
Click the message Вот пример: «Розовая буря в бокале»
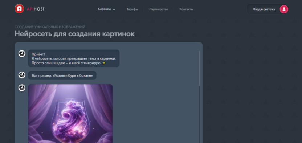tap(62, 75)
